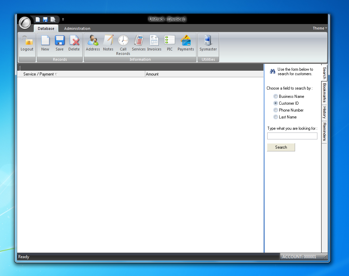Open the Address information view
349x276 pixels.
tap(93, 43)
